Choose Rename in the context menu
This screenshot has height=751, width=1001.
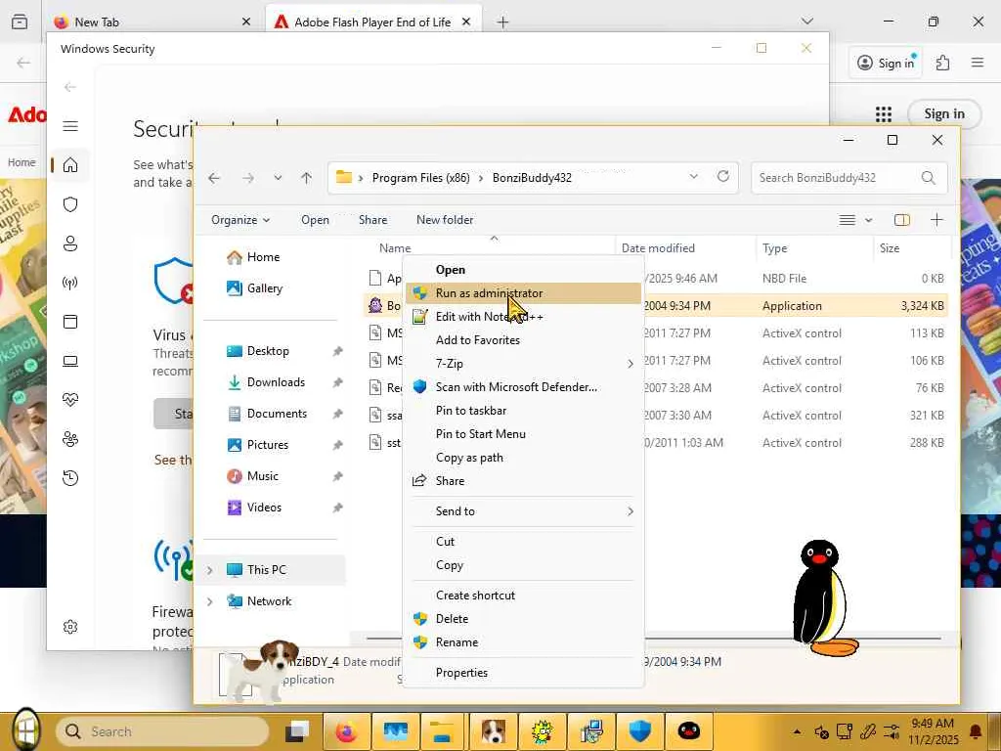click(x=523, y=642)
